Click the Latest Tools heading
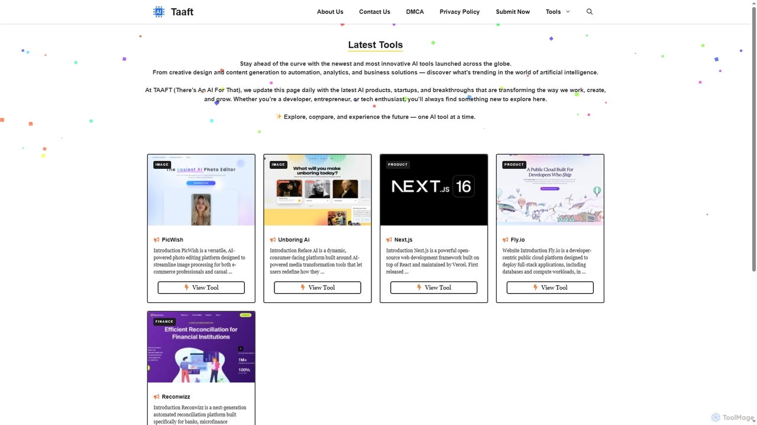Viewport: 757px width, 425px height. click(x=376, y=45)
